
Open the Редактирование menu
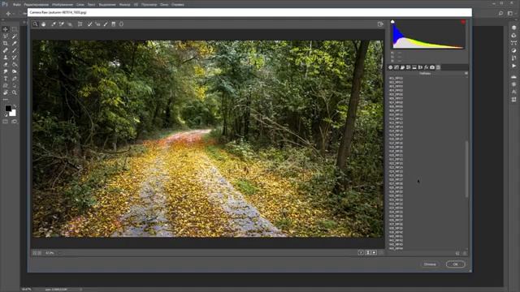(37, 5)
